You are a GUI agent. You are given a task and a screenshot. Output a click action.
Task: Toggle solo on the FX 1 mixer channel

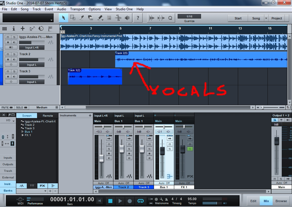click(x=190, y=149)
